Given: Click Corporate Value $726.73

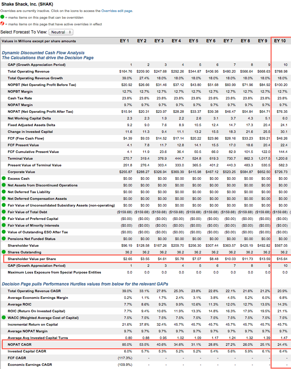Looking at the screenshot, I should pyautogui.click(x=281, y=172).
